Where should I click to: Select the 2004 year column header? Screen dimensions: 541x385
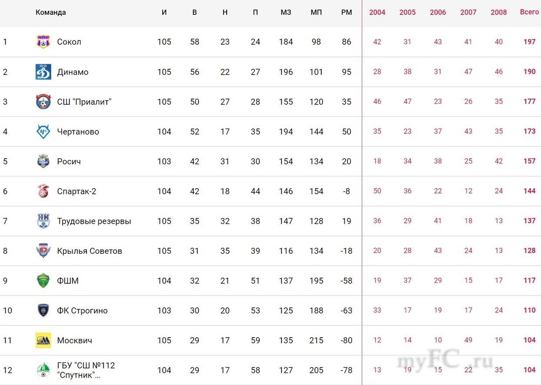377,12
